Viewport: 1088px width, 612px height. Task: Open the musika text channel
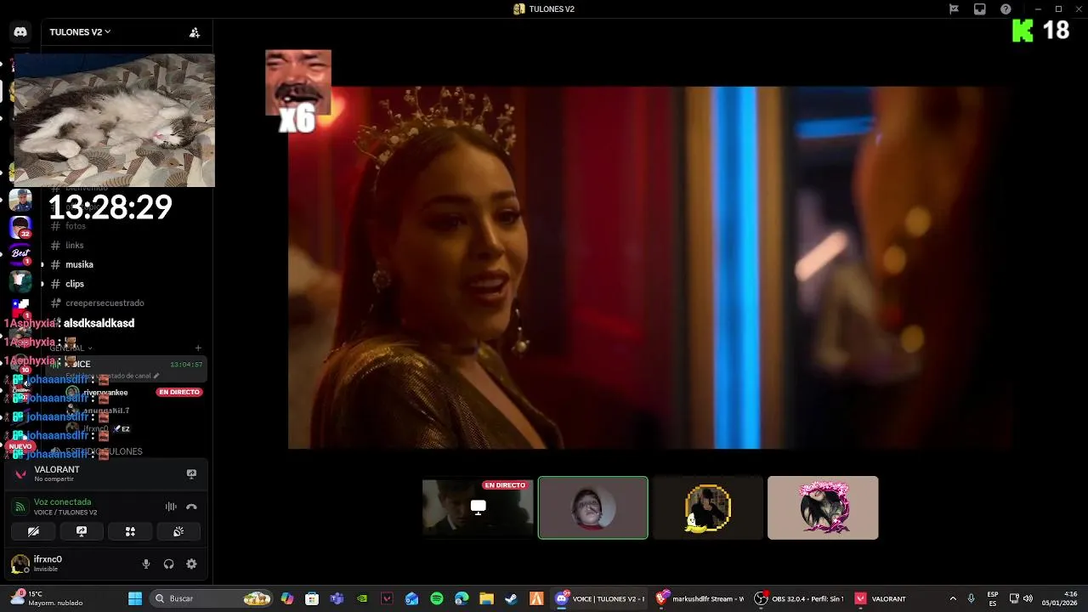(79, 264)
